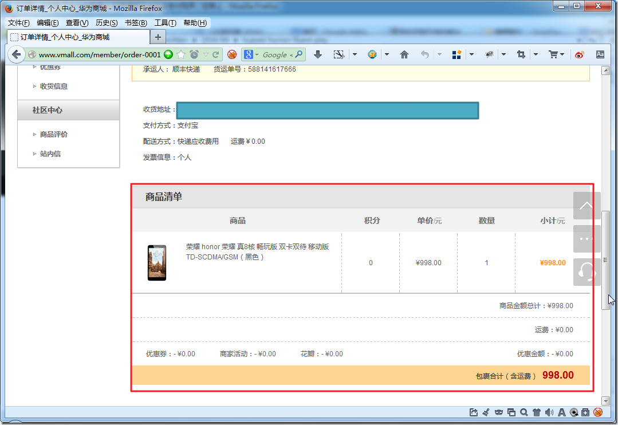618x425 pixels.
Task: Click the back-to-top arrow floating button
Action: pyautogui.click(x=587, y=206)
